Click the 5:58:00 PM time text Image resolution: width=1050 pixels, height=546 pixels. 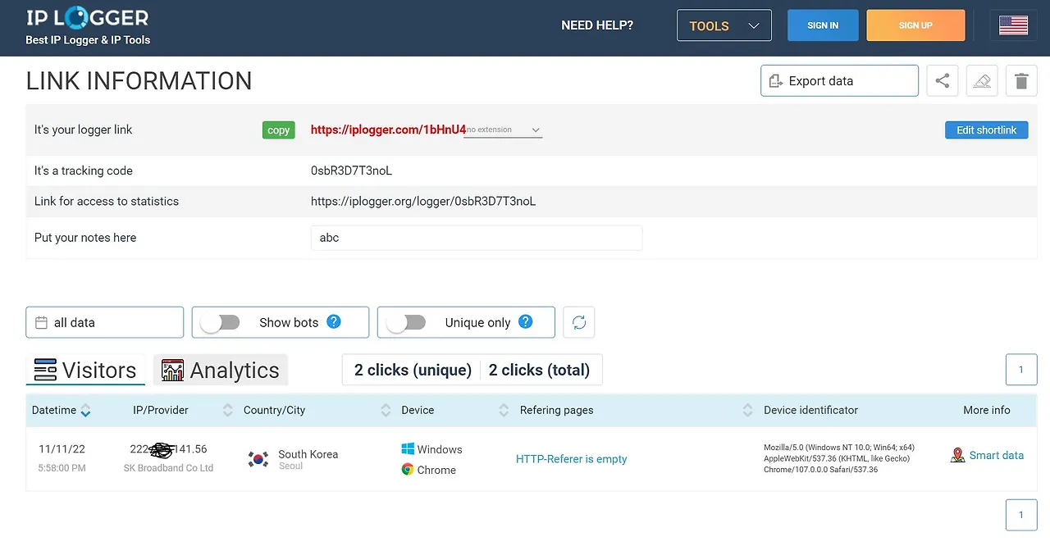(x=62, y=468)
